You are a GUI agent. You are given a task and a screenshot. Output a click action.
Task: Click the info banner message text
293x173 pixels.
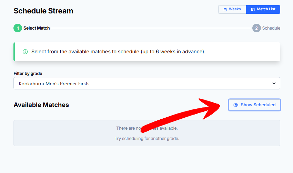pos(118,52)
